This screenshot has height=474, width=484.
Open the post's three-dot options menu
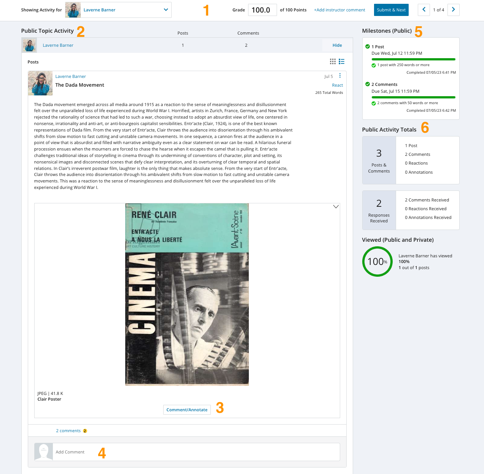click(x=340, y=76)
